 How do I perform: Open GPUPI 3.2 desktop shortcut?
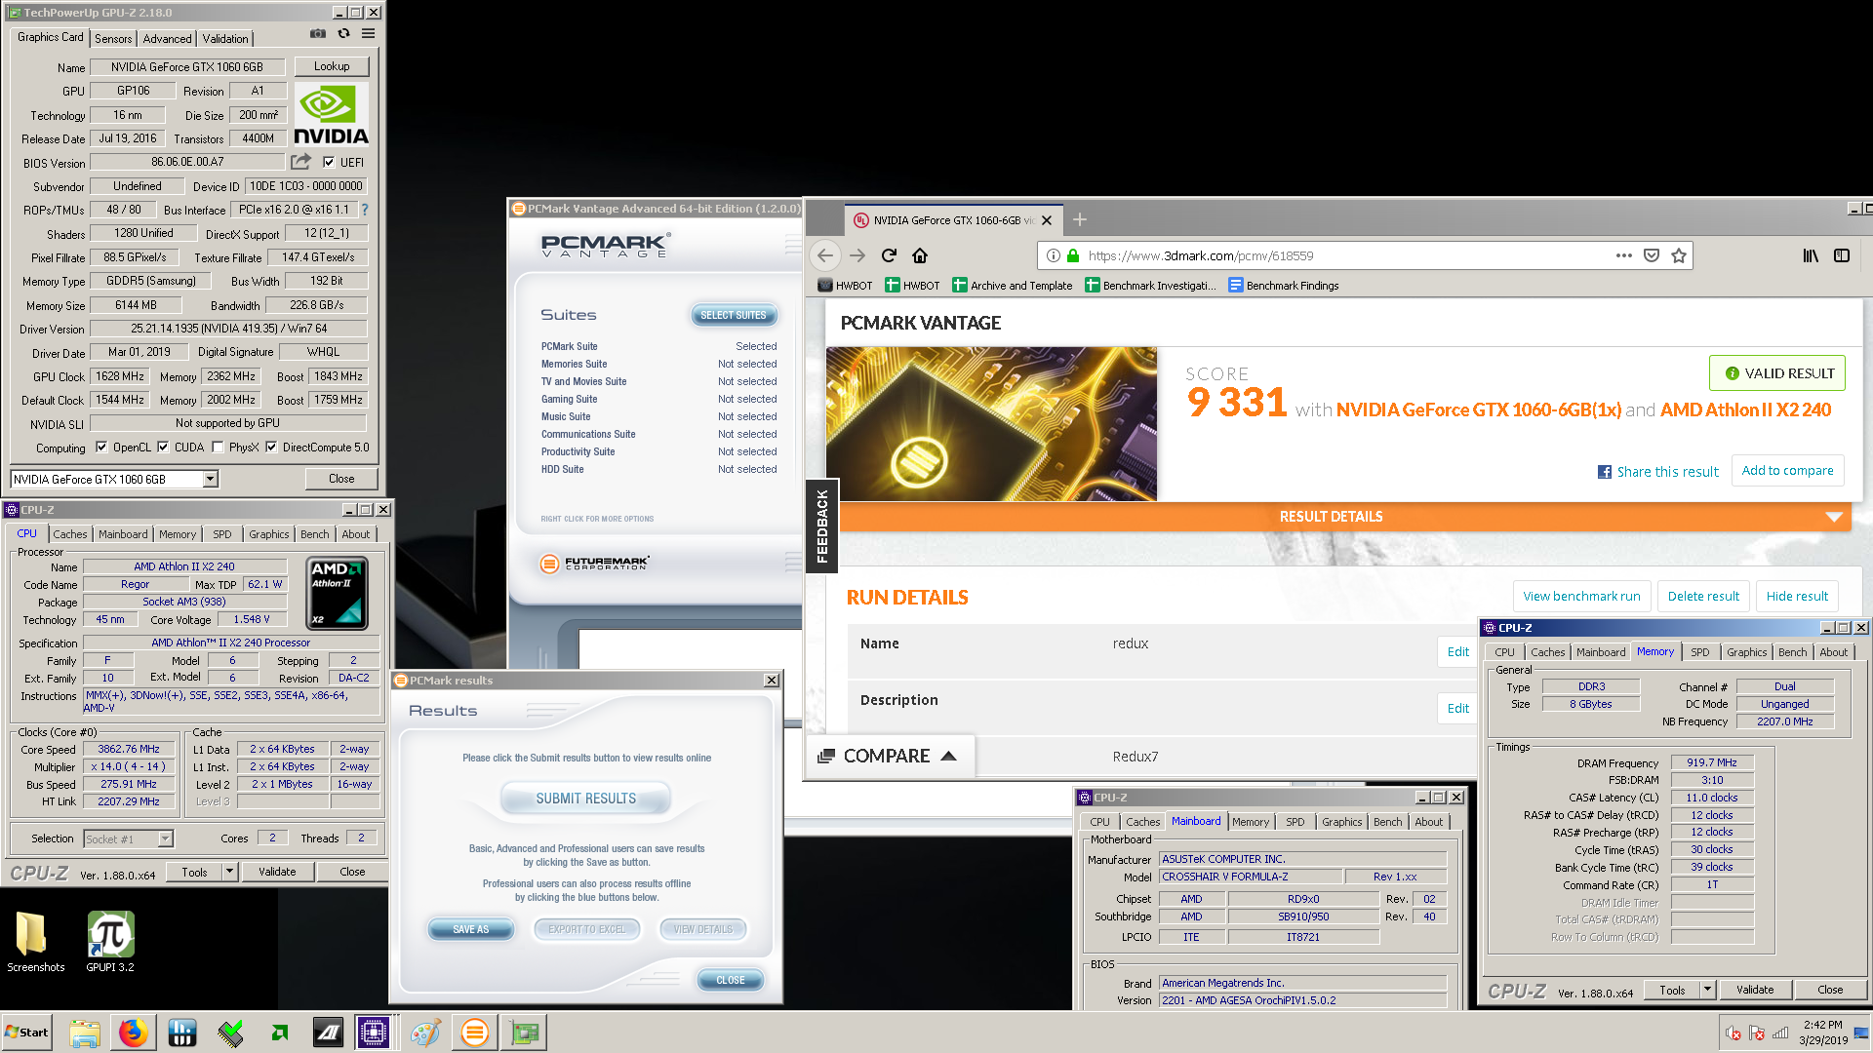(110, 942)
